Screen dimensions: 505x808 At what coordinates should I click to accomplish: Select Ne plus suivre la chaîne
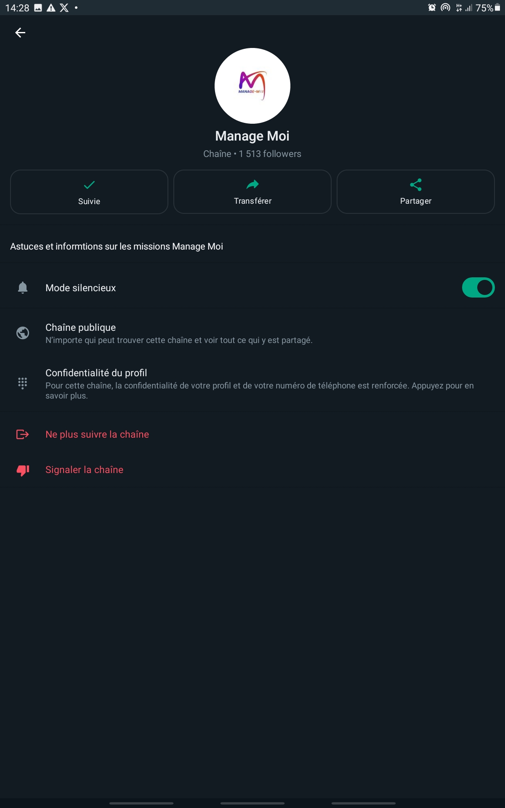(97, 434)
